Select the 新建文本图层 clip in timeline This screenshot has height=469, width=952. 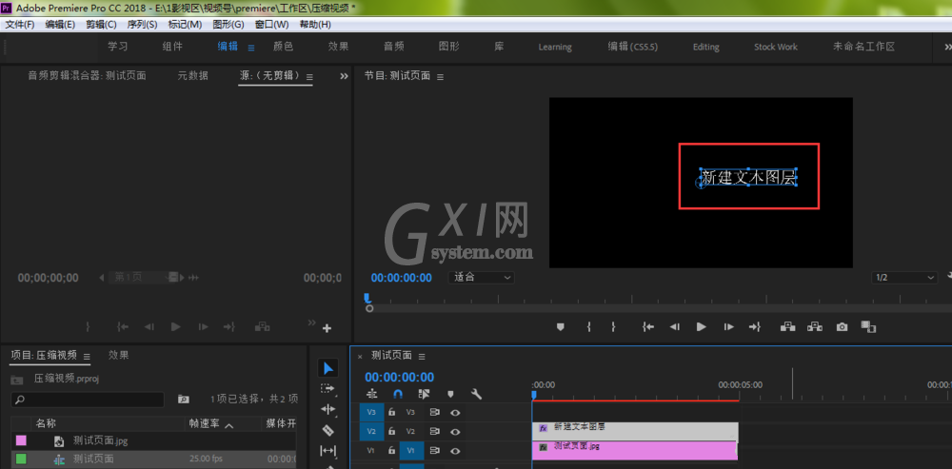click(x=635, y=430)
